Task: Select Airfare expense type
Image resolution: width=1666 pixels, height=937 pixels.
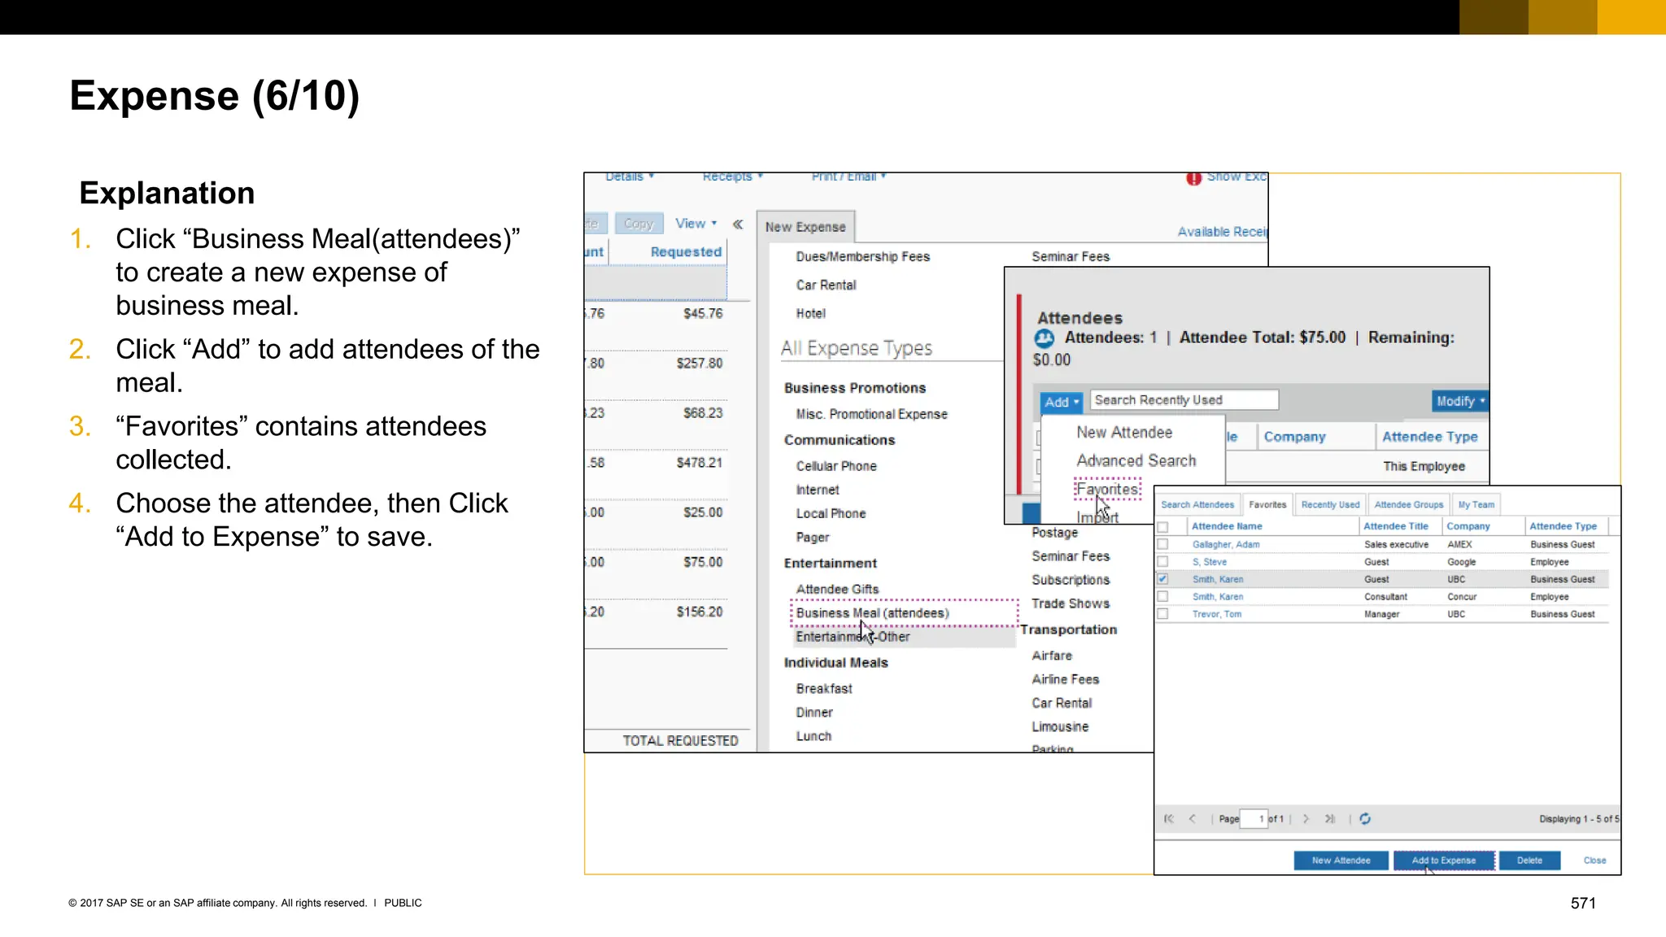Action: pyautogui.click(x=1052, y=656)
